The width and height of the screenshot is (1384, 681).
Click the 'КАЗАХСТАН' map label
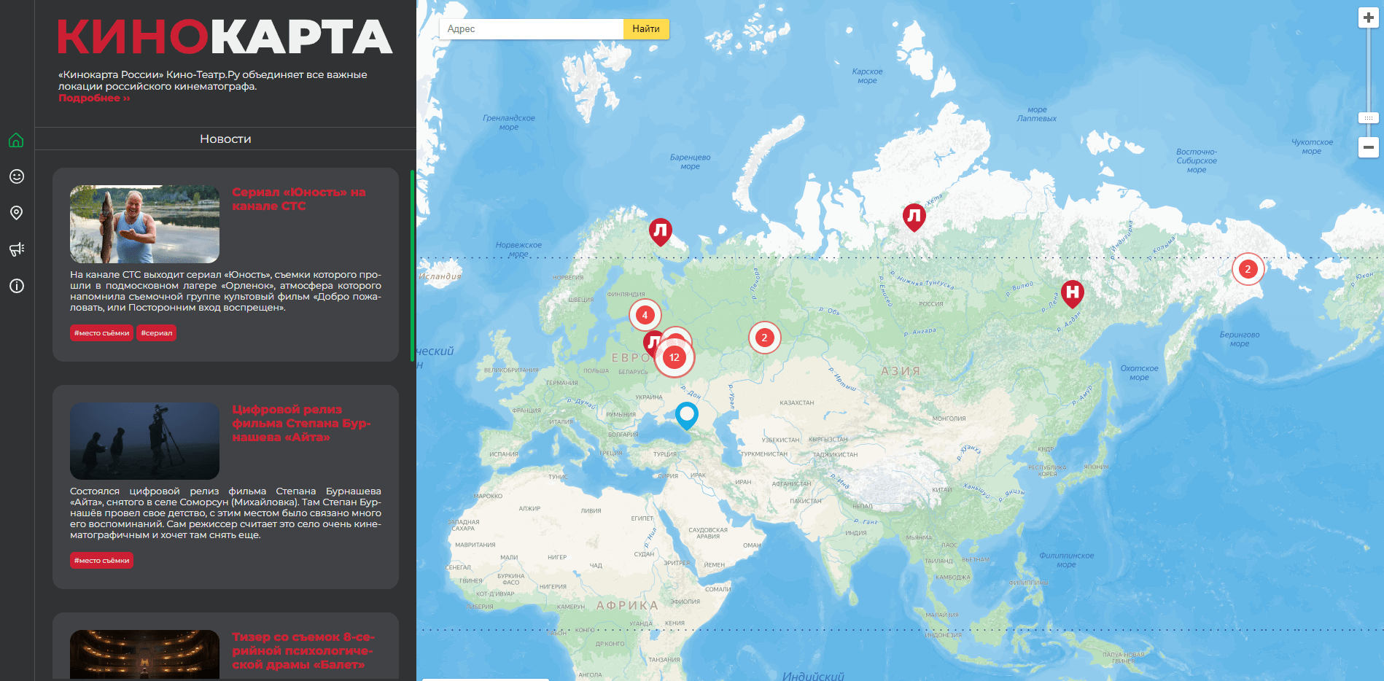pyautogui.click(x=797, y=402)
